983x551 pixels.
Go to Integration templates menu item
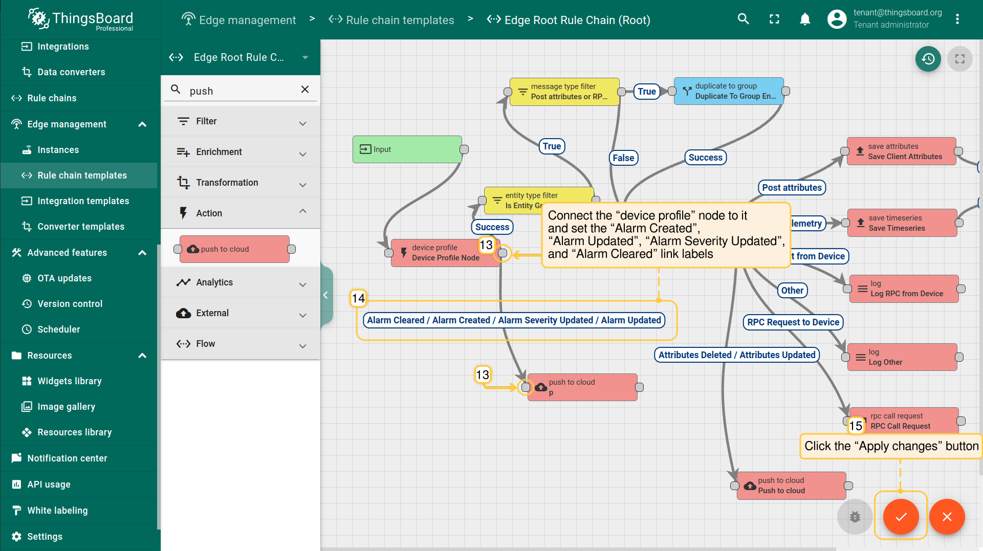tap(83, 201)
